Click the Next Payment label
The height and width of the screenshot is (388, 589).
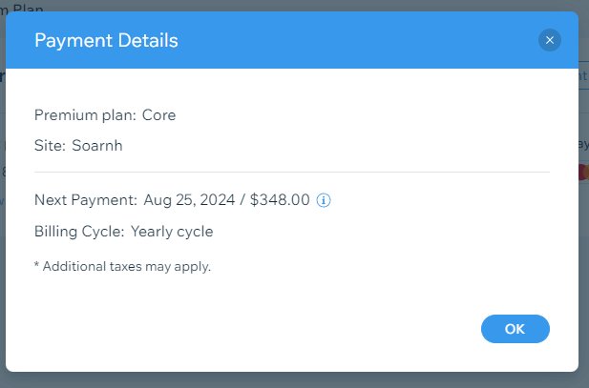(x=86, y=200)
